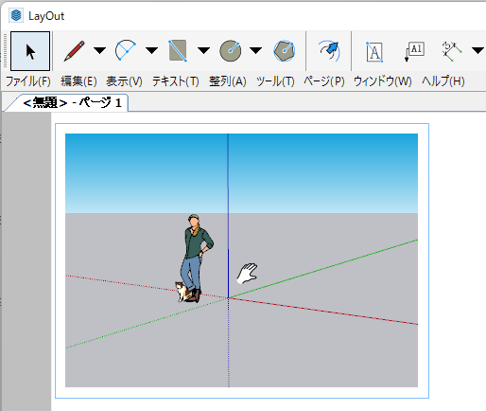This screenshot has height=411, width=486.
Task: Open the ツール(T) menu
Action: [275, 81]
